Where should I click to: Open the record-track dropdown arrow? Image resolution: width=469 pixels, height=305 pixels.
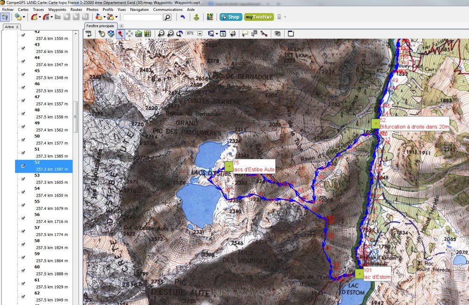[52, 17]
